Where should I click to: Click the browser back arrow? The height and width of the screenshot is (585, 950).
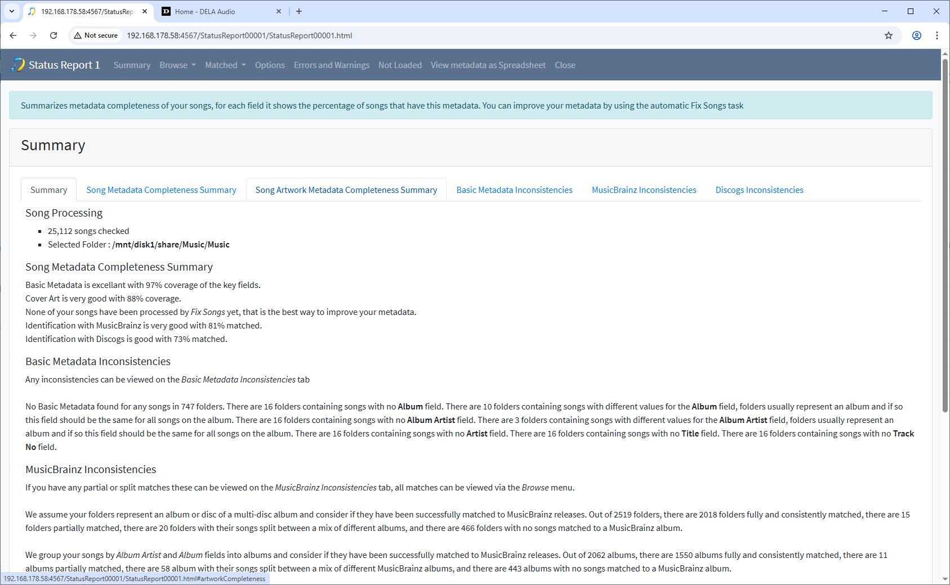click(13, 35)
